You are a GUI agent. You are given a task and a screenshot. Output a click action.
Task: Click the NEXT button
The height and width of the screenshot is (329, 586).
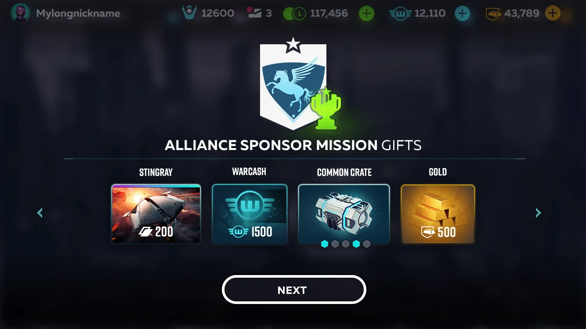tap(294, 290)
